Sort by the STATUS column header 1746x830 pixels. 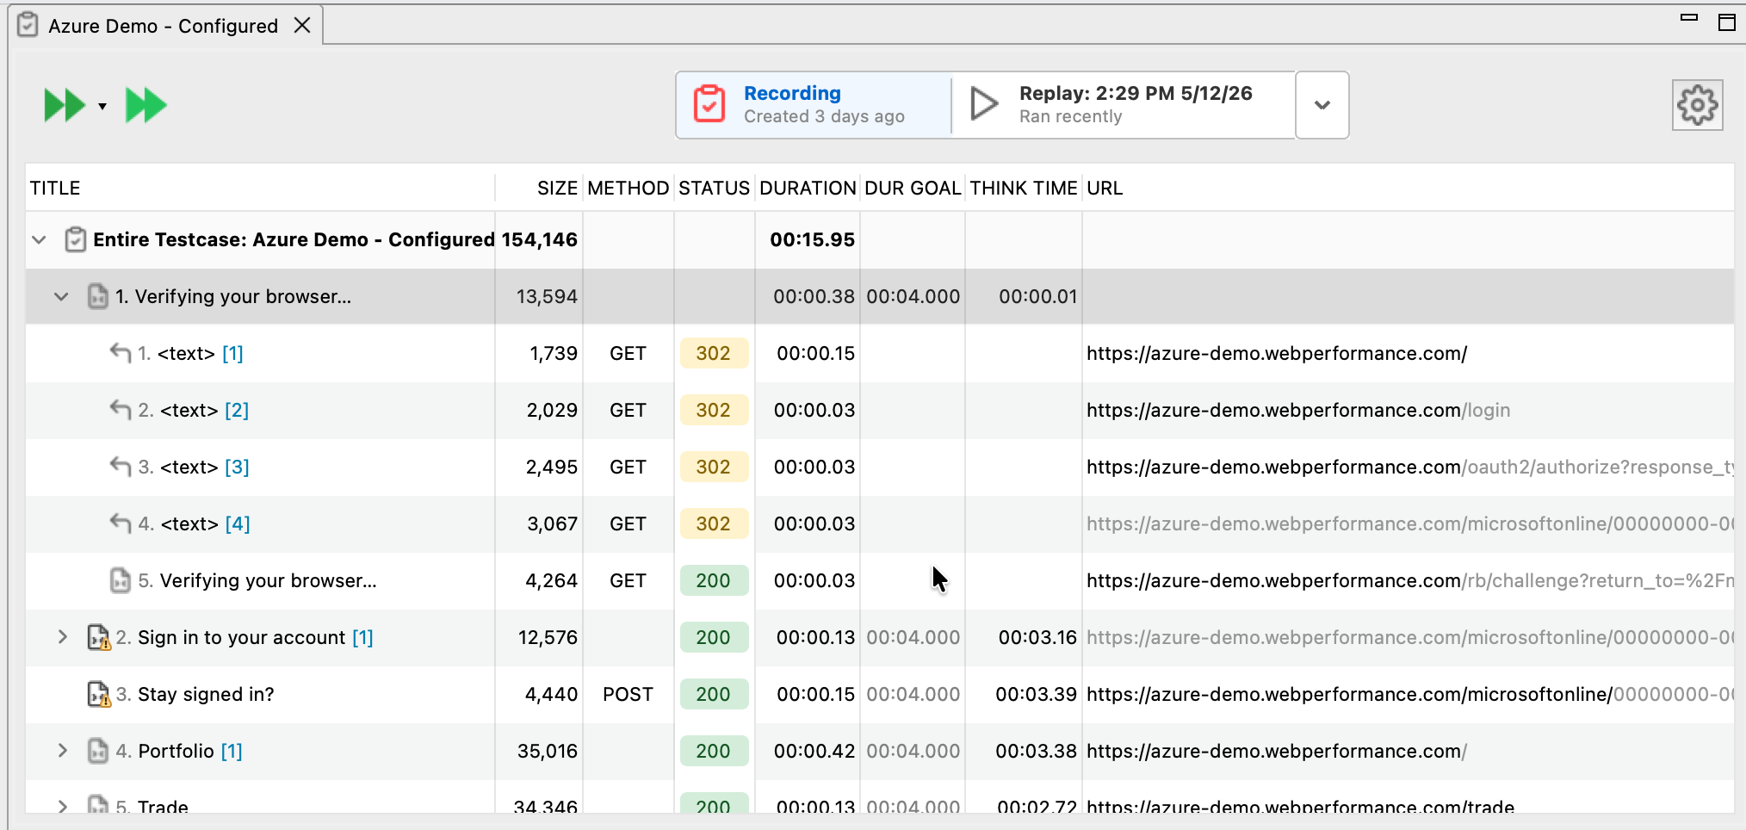point(715,189)
